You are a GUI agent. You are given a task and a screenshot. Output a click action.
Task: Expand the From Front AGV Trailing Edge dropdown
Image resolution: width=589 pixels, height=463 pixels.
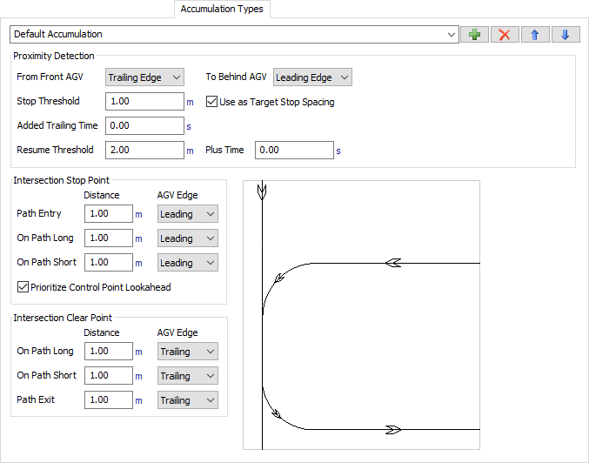pyautogui.click(x=144, y=77)
